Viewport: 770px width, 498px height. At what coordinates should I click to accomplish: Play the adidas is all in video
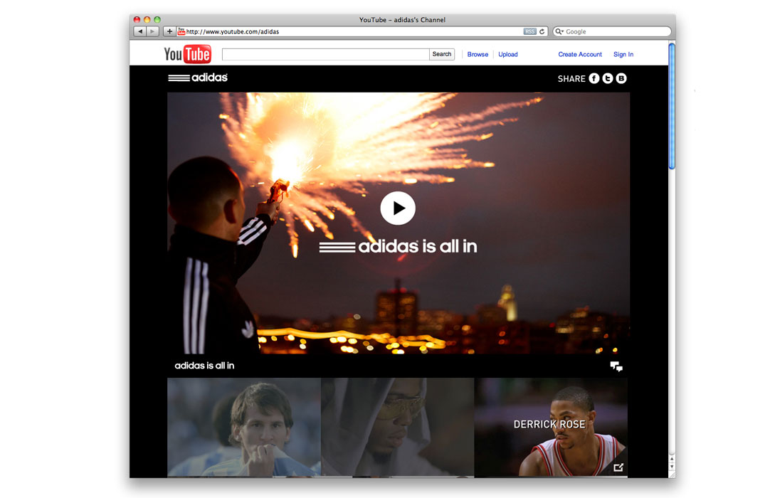tap(398, 208)
